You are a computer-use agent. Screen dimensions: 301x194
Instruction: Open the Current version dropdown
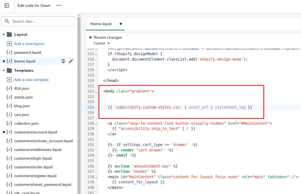(x=102, y=43)
